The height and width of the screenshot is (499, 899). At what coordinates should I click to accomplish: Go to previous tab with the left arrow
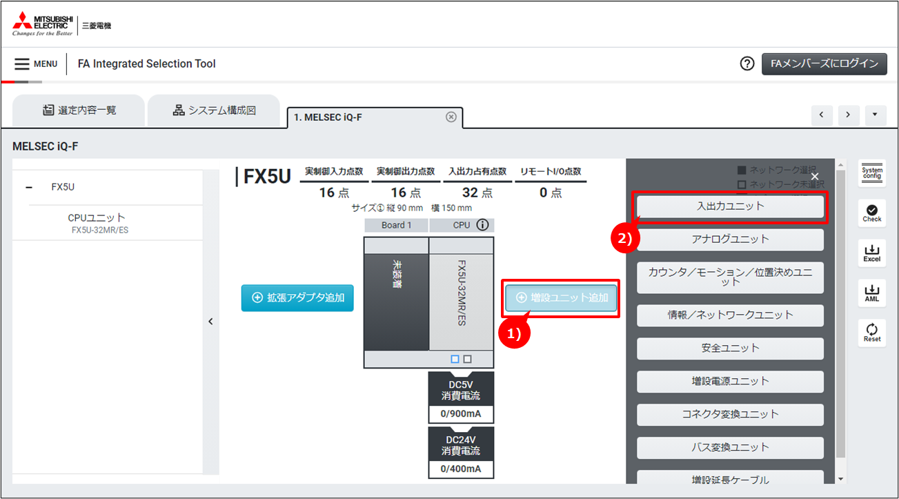(821, 115)
